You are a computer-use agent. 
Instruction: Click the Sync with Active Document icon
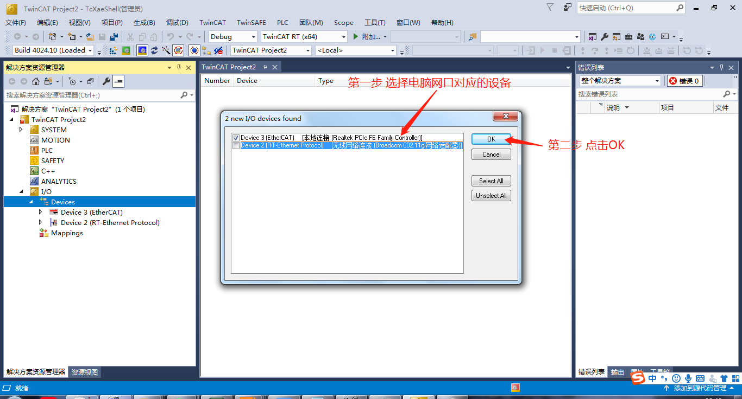[48, 81]
